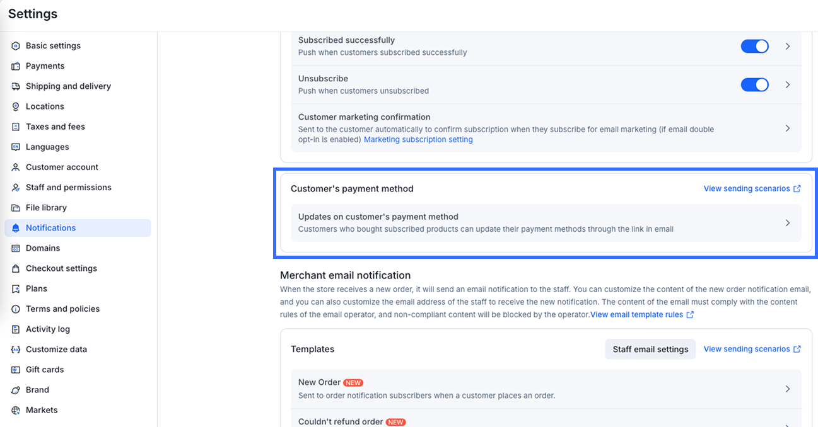Image resolution: width=818 pixels, height=427 pixels.
Task: Click the Markets globe icon
Action: [16, 410]
